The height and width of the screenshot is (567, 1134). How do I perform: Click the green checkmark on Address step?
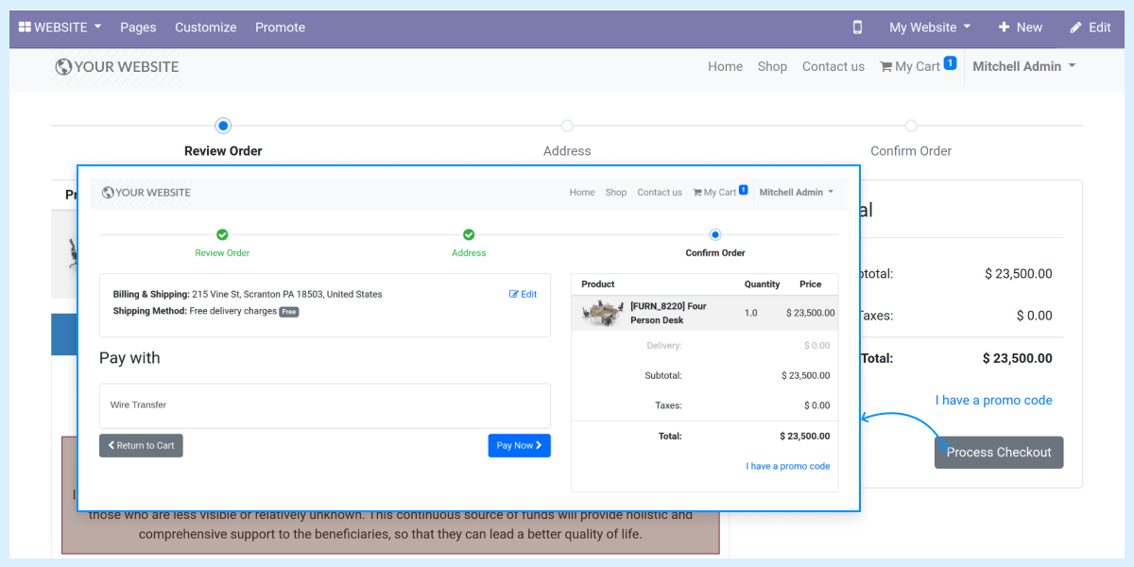pos(469,234)
